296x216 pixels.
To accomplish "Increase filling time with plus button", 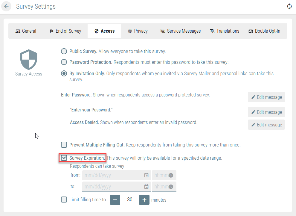I will coord(144,200).
